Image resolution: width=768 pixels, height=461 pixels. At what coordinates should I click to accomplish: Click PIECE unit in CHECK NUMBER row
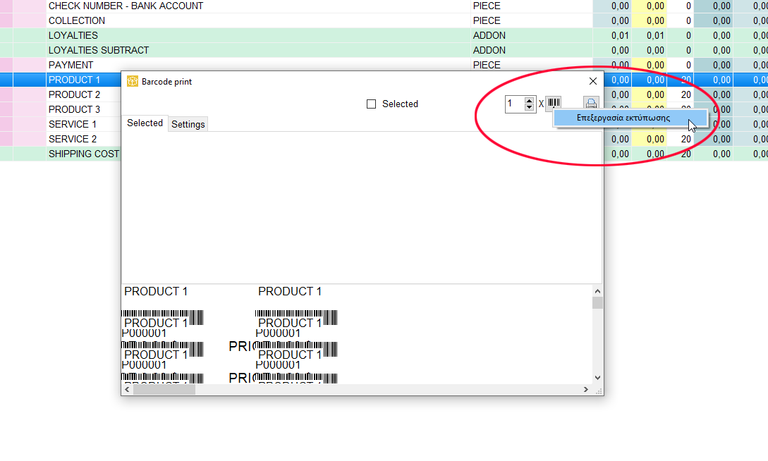[x=487, y=6]
